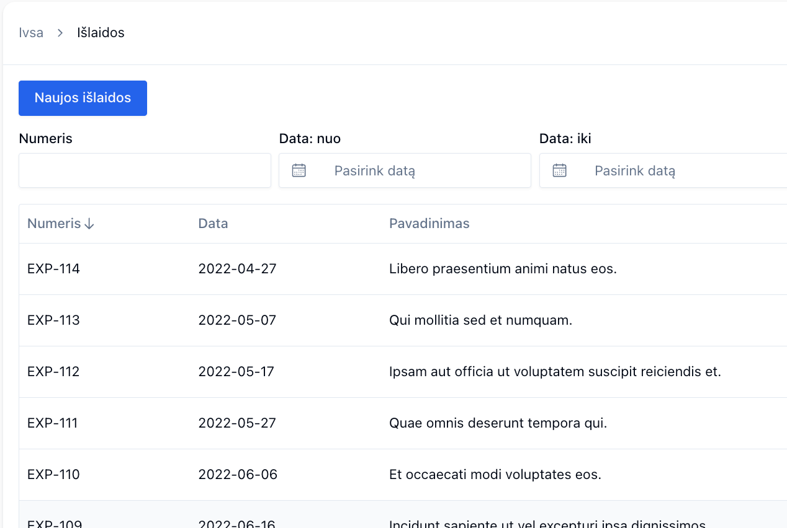This screenshot has height=528, width=787.
Task: Open the Ivsa breadcrumb link
Action: [x=31, y=33]
